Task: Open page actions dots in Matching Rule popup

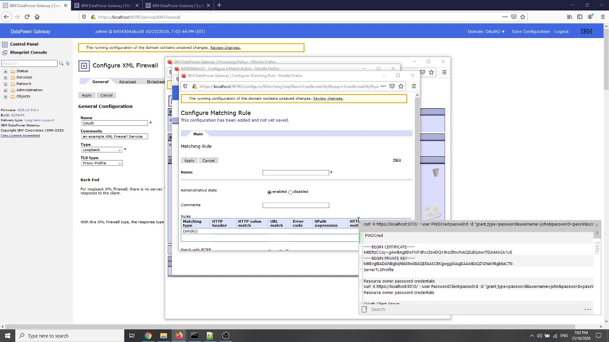Action: coord(383,86)
